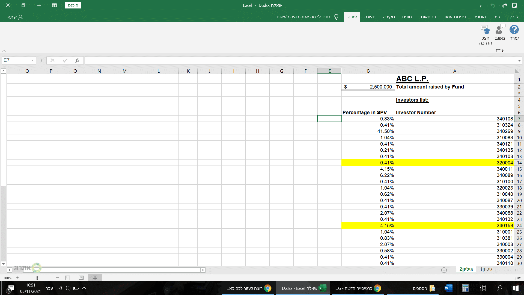Click the Insert Function fx icon
The height and width of the screenshot is (295, 524).
point(77,60)
